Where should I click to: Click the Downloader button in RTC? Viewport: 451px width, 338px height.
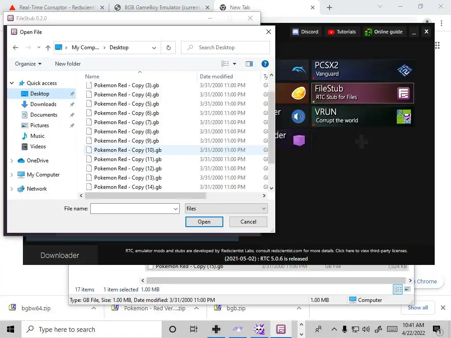tap(60, 255)
